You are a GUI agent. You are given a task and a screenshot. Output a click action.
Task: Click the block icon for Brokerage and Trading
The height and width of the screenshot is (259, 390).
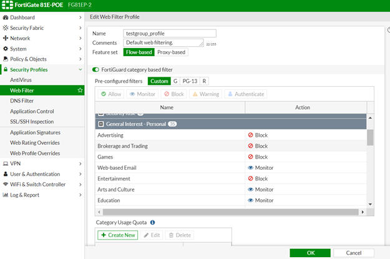[250, 146]
